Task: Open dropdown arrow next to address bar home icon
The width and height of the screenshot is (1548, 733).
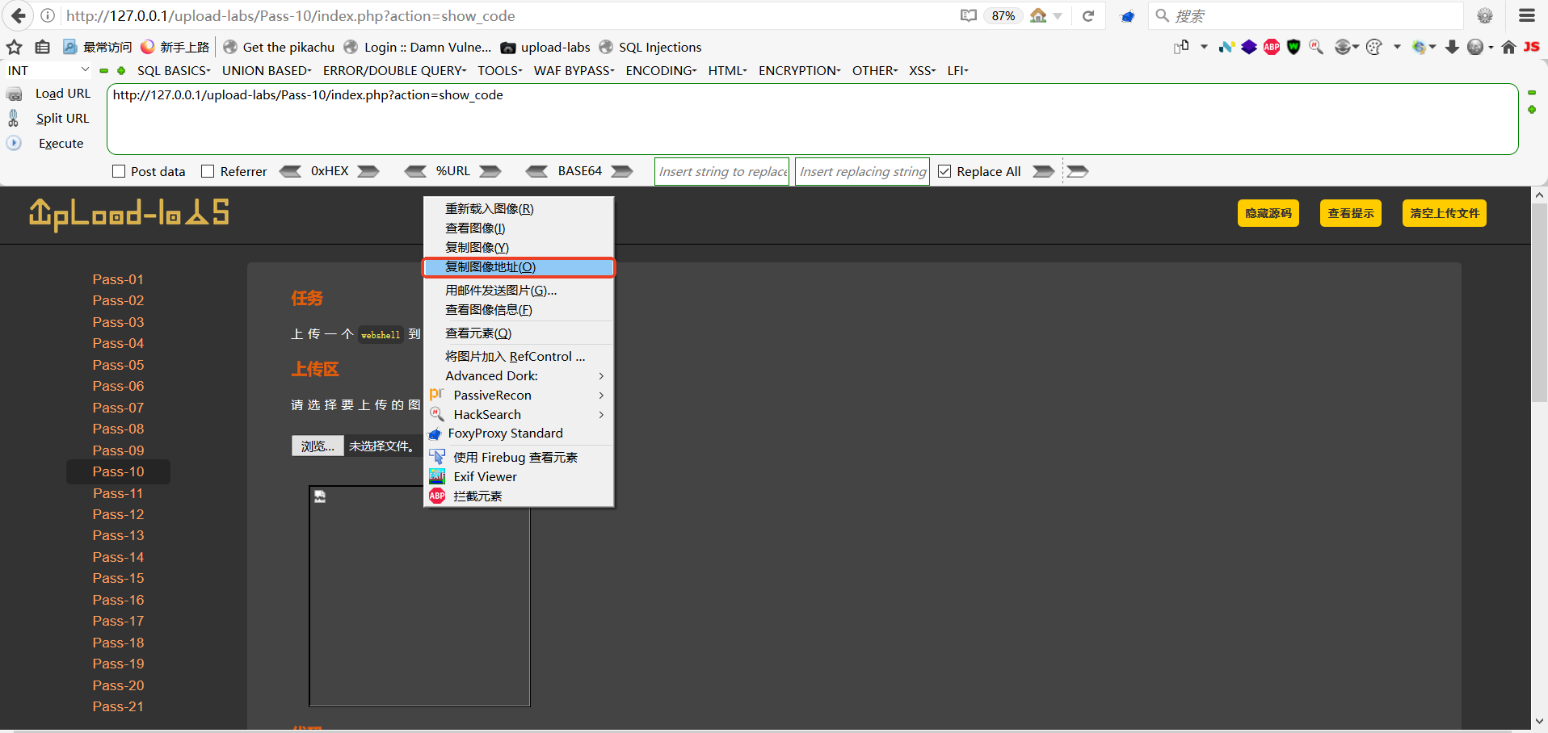Action: click(x=1058, y=16)
